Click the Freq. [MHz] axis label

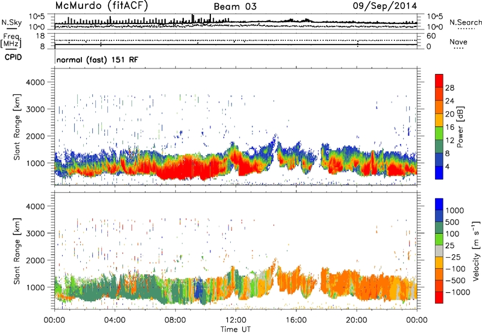point(11,40)
